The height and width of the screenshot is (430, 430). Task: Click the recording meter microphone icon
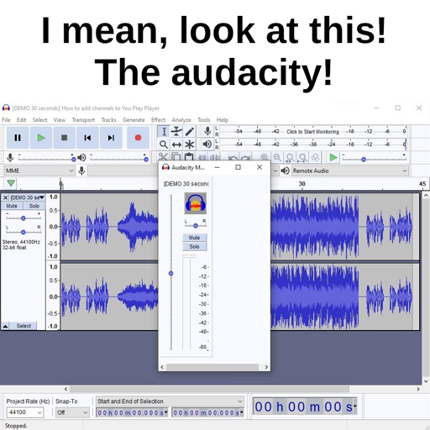(207, 131)
